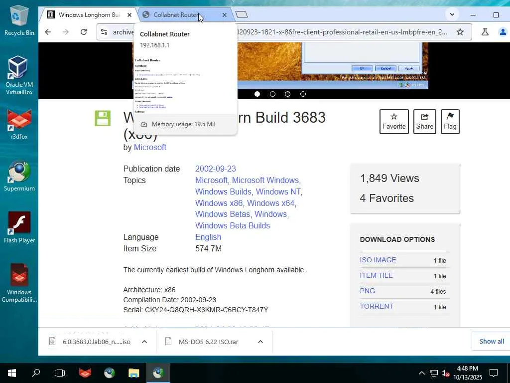This screenshot has height=383, width=510.
Task: Launch r3dfox from the taskbar
Action: [x=85, y=373]
